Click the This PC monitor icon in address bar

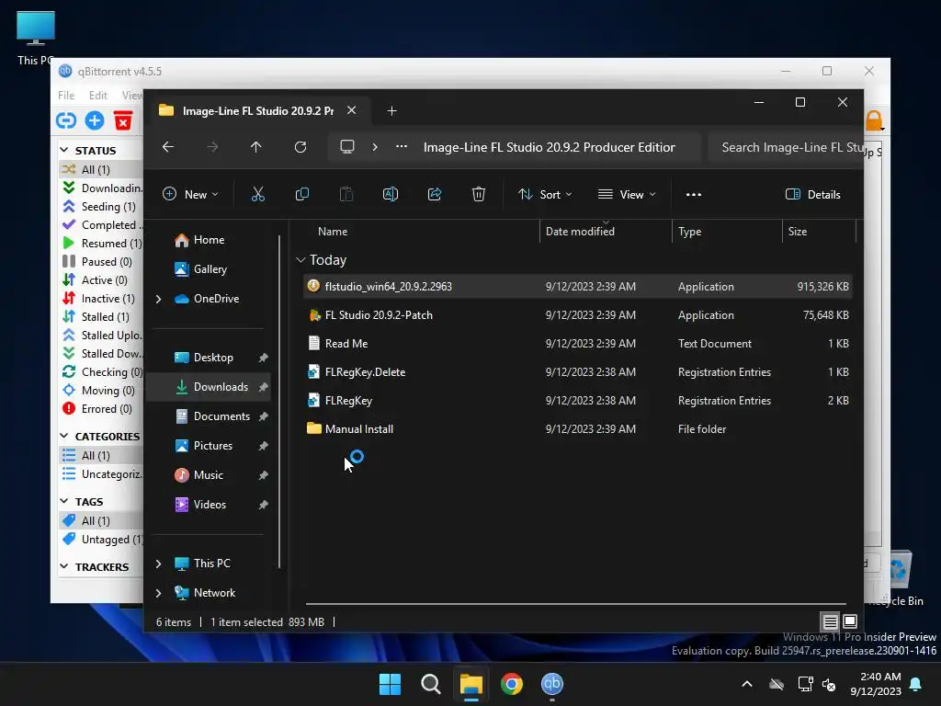pos(346,147)
